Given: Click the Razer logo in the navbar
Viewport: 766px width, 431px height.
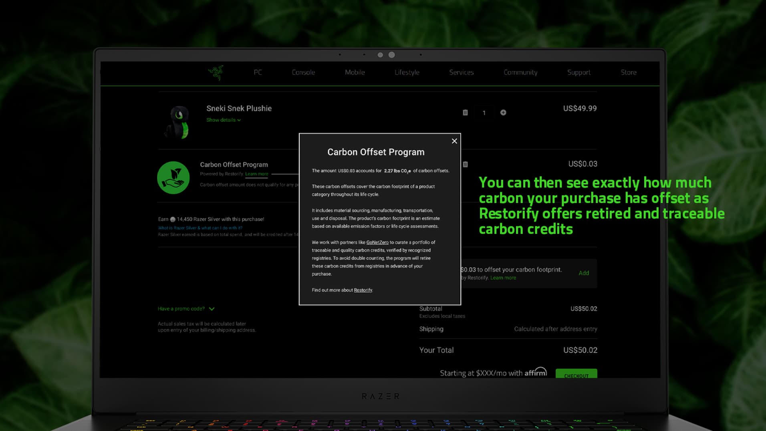Looking at the screenshot, I should tap(216, 73).
